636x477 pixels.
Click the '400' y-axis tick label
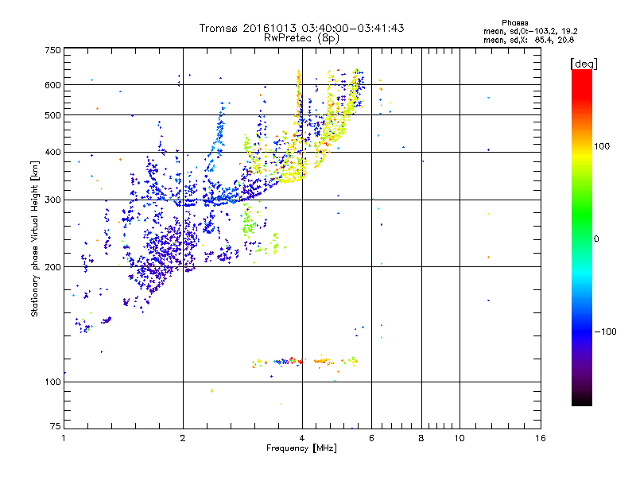tap(52, 152)
